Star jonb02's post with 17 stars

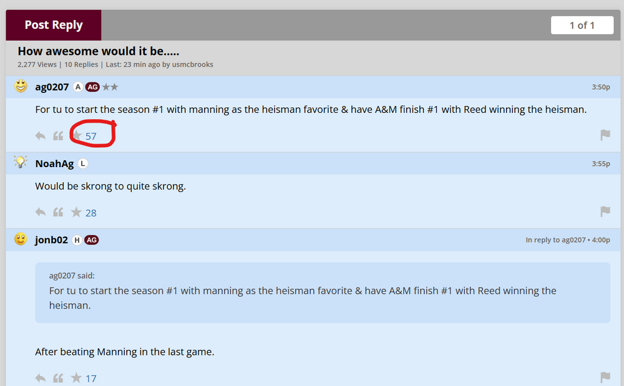(x=77, y=378)
